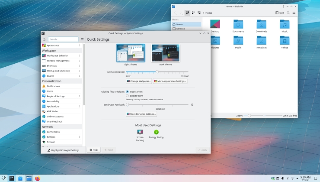Choose the Dark Theme thumbnail
This screenshot has height=182, width=320.
coord(166,53)
